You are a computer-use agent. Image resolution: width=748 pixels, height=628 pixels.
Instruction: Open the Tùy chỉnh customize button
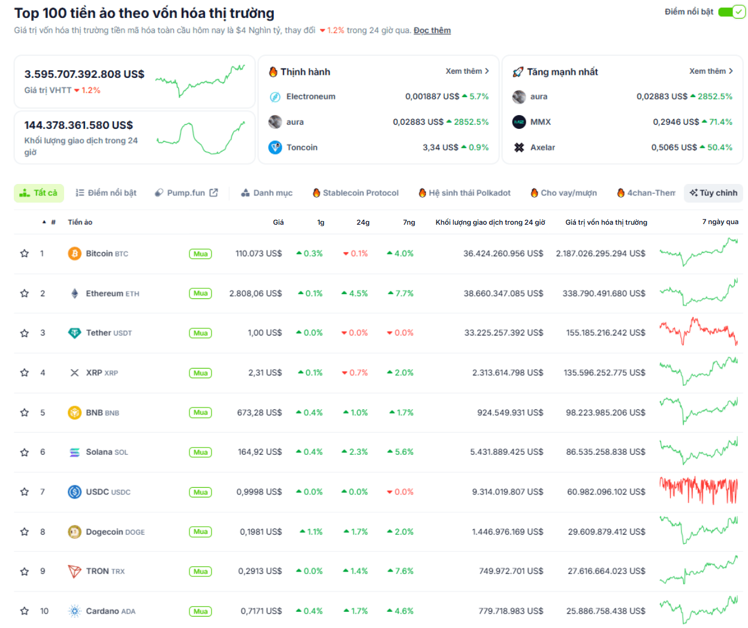click(713, 193)
